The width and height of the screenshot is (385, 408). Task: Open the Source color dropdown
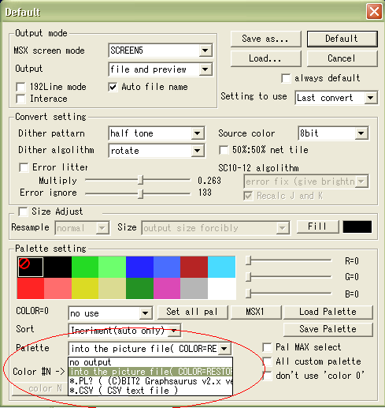coord(361,133)
